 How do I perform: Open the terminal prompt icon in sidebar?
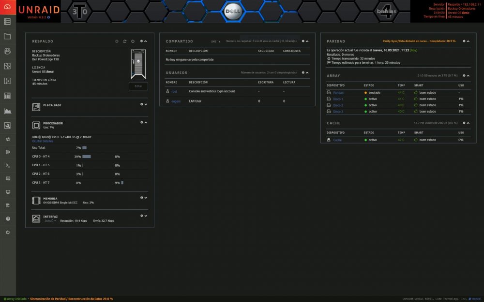click(8, 165)
